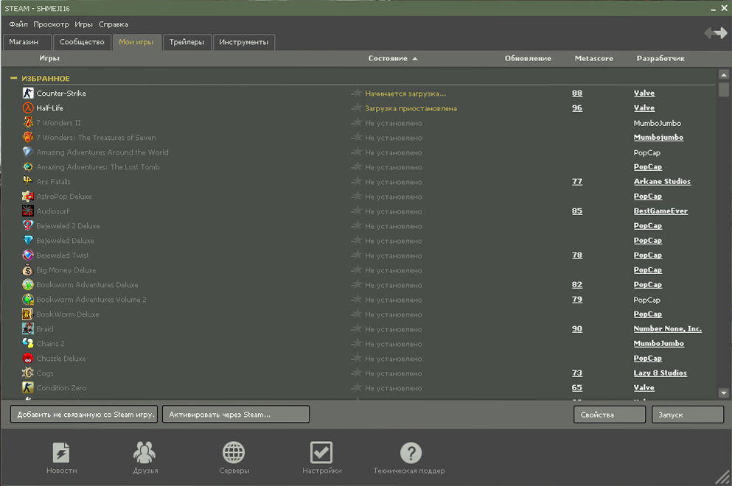
Task: Open the Друзья friends icon
Action: (x=144, y=452)
